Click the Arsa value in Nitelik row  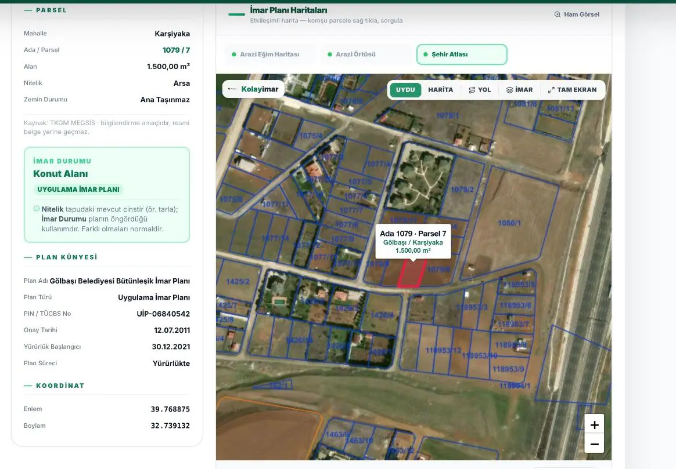[x=182, y=83]
